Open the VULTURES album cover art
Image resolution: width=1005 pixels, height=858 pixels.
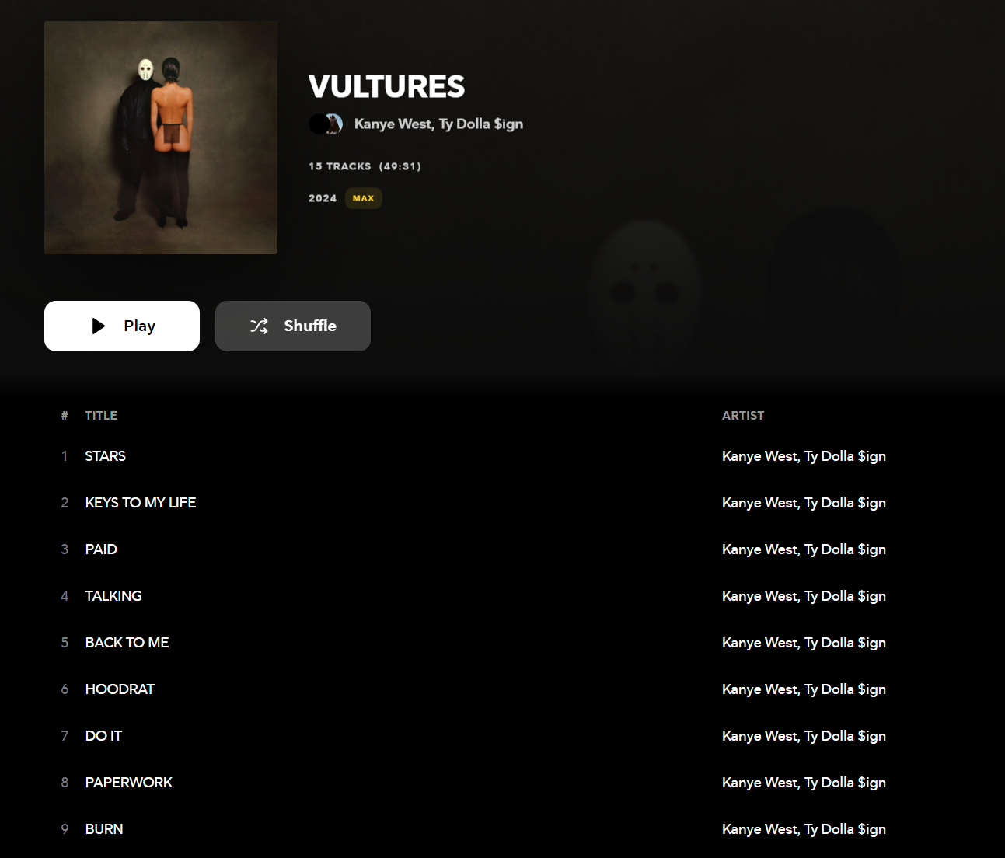tap(161, 138)
